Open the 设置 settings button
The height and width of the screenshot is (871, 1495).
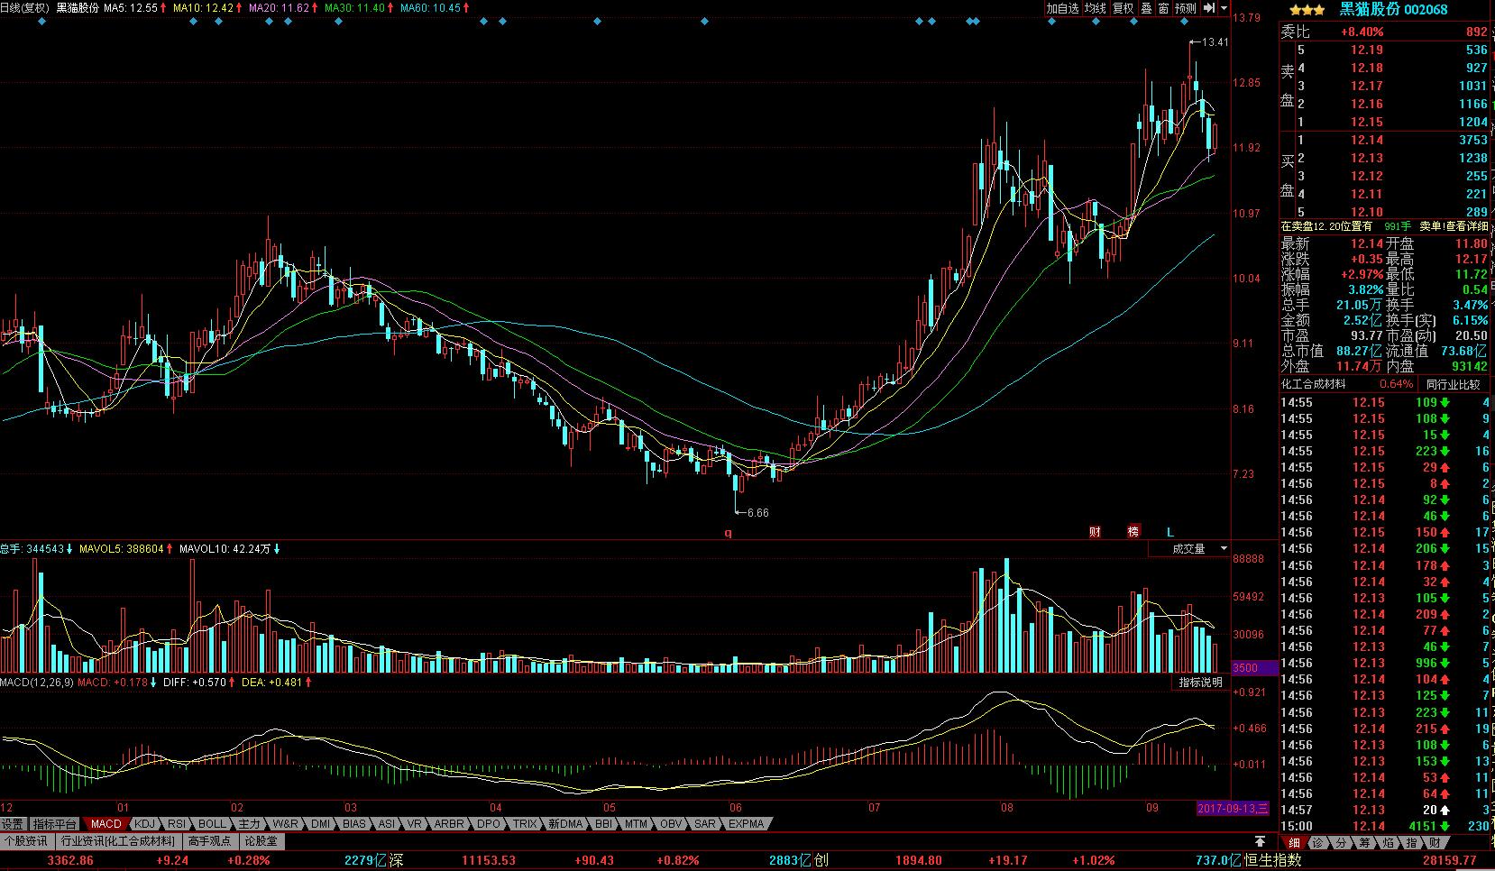coord(13,824)
